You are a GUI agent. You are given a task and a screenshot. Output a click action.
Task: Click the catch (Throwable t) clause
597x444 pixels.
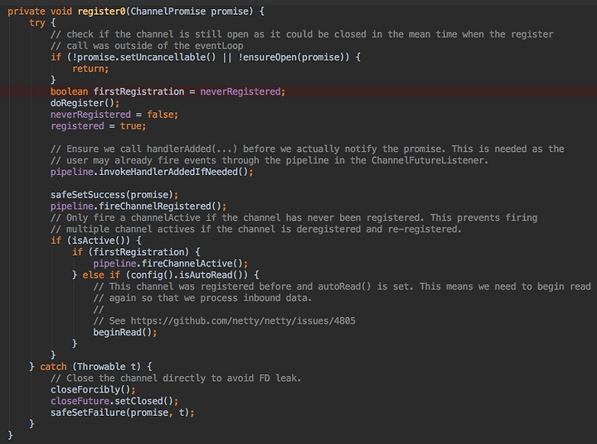pyautogui.click(x=90, y=367)
